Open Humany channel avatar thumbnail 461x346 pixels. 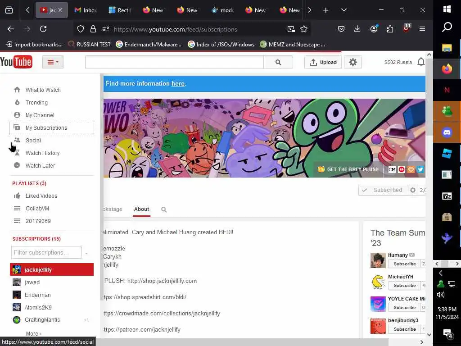tap(378, 260)
